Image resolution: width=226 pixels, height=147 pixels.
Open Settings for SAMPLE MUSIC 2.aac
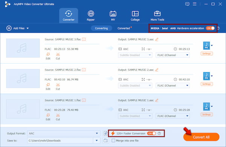(206, 84)
